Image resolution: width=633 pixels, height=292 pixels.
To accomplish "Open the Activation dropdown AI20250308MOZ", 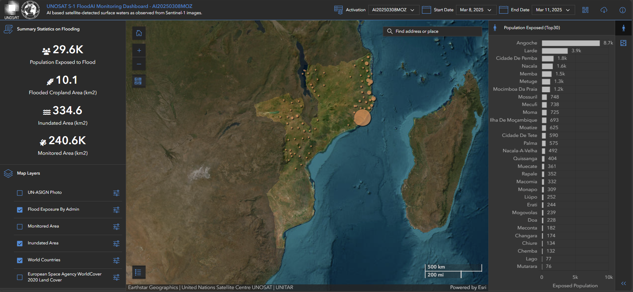I will pyautogui.click(x=393, y=10).
